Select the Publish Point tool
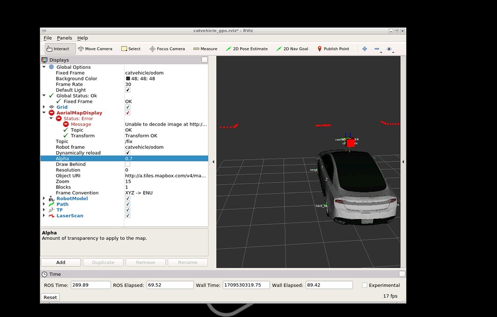The width and height of the screenshot is (497, 317). pyautogui.click(x=333, y=49)
